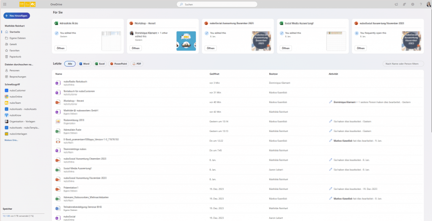Click the PowerPoint icon of row opened vor 40 Min
This screenshot has height=221, width=432.
[x=58, y=102]
